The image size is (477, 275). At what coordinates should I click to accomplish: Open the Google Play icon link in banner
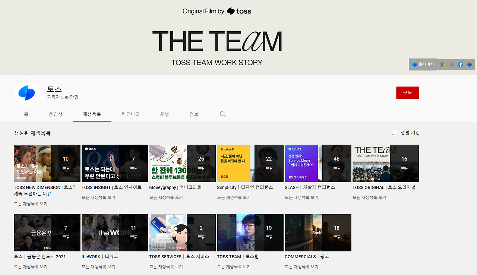pos(442,64)
